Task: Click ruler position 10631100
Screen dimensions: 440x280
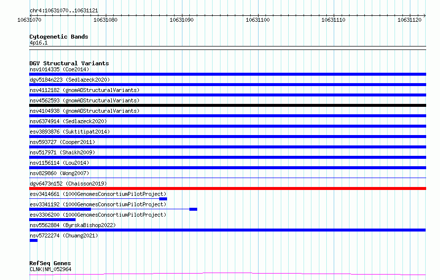Action: coord(258,20)
